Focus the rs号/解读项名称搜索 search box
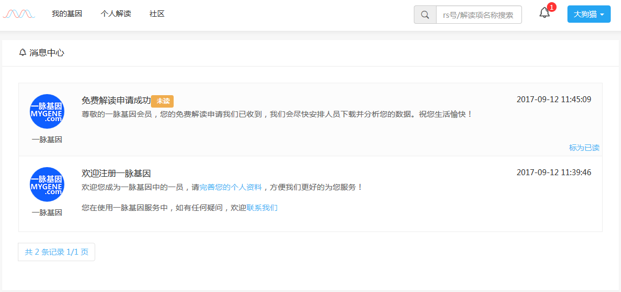621x292 pixels. (x=479, y=15)
